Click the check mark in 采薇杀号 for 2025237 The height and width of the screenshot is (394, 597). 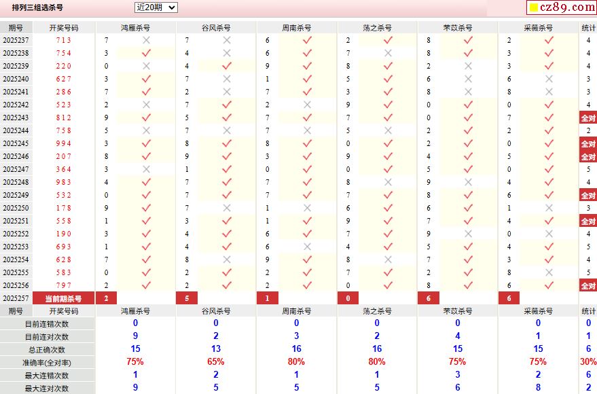pyautogui.click(x=549, y=40)
